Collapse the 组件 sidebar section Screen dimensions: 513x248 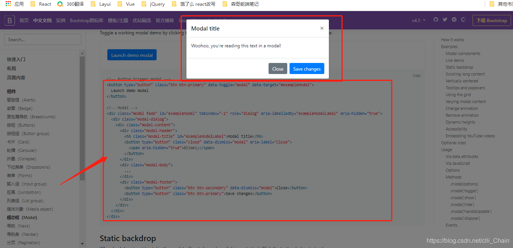click(x=11, y=91)
